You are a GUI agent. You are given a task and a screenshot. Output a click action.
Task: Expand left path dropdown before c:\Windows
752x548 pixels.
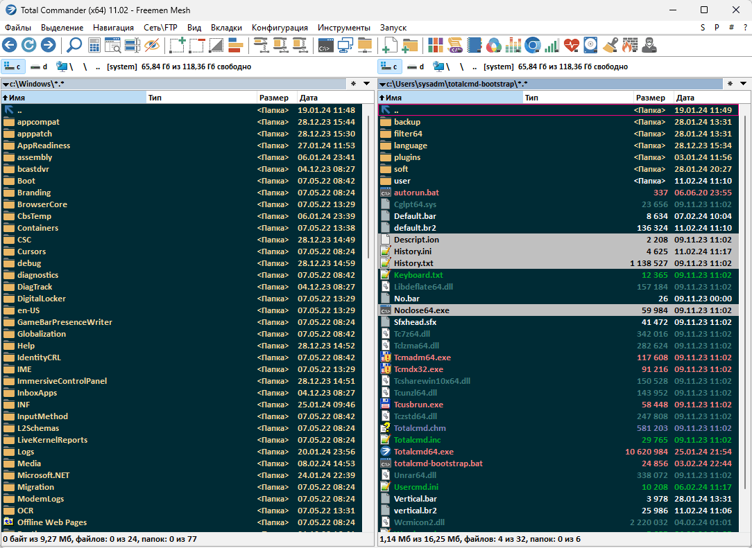click(x=6, y=85)
